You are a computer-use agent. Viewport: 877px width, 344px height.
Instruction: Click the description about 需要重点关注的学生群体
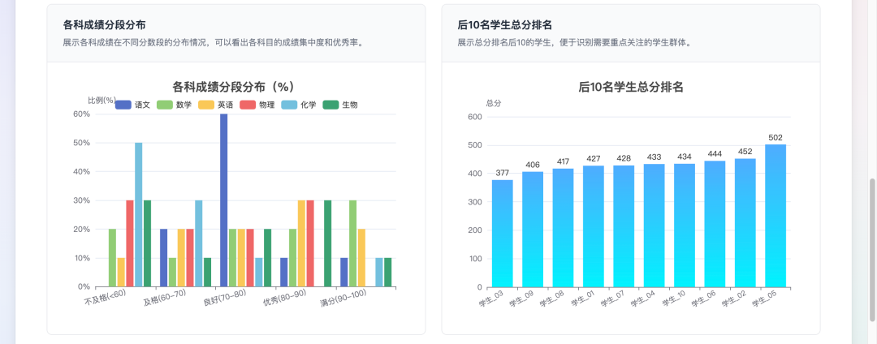pos(575,42)
